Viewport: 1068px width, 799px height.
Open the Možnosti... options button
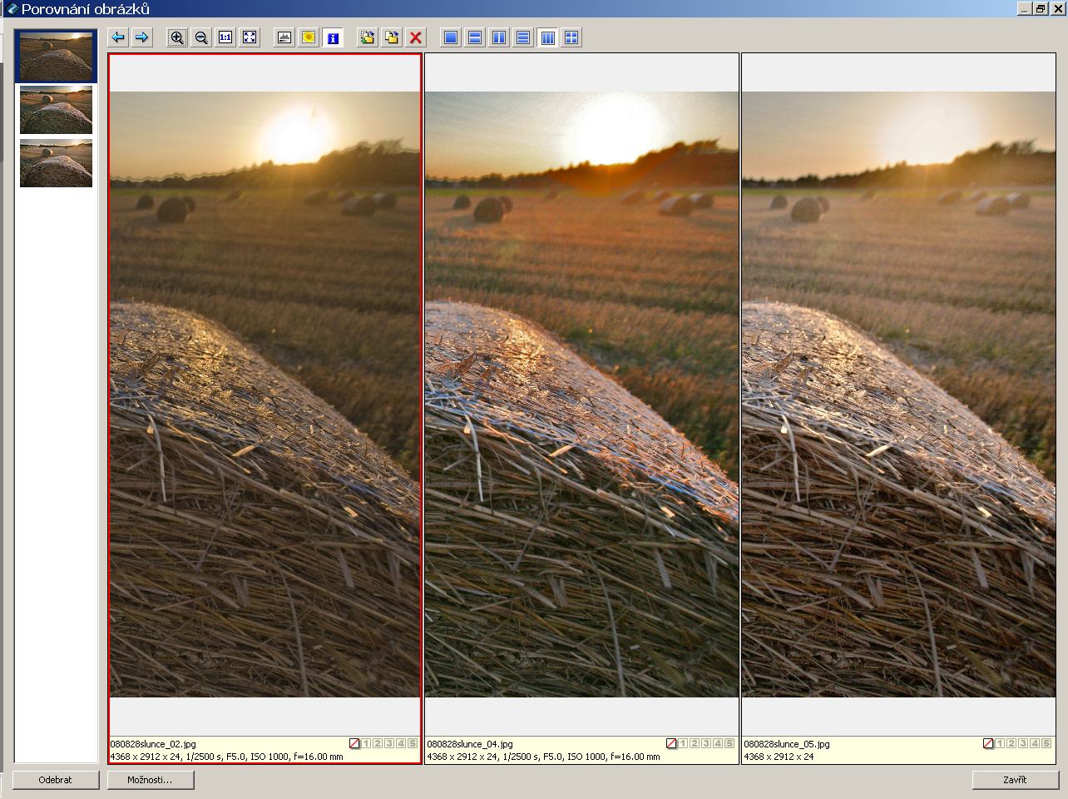click(x=151, y=780)
